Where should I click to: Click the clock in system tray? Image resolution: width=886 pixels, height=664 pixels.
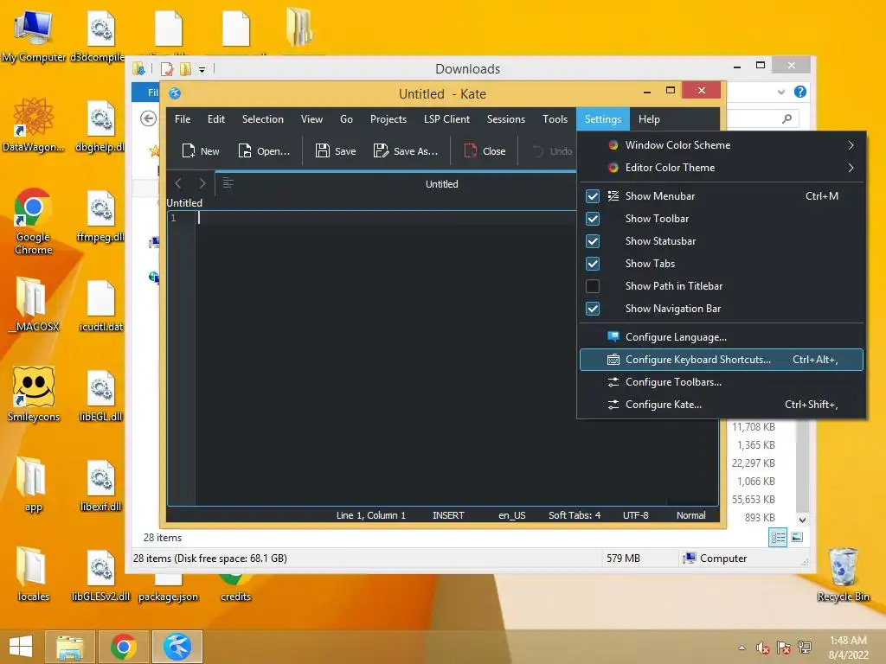(848, 648)
